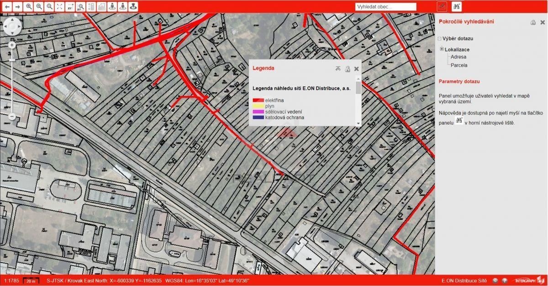
Task: Expand the Lokalizace tree node
Action: (442, 49)
